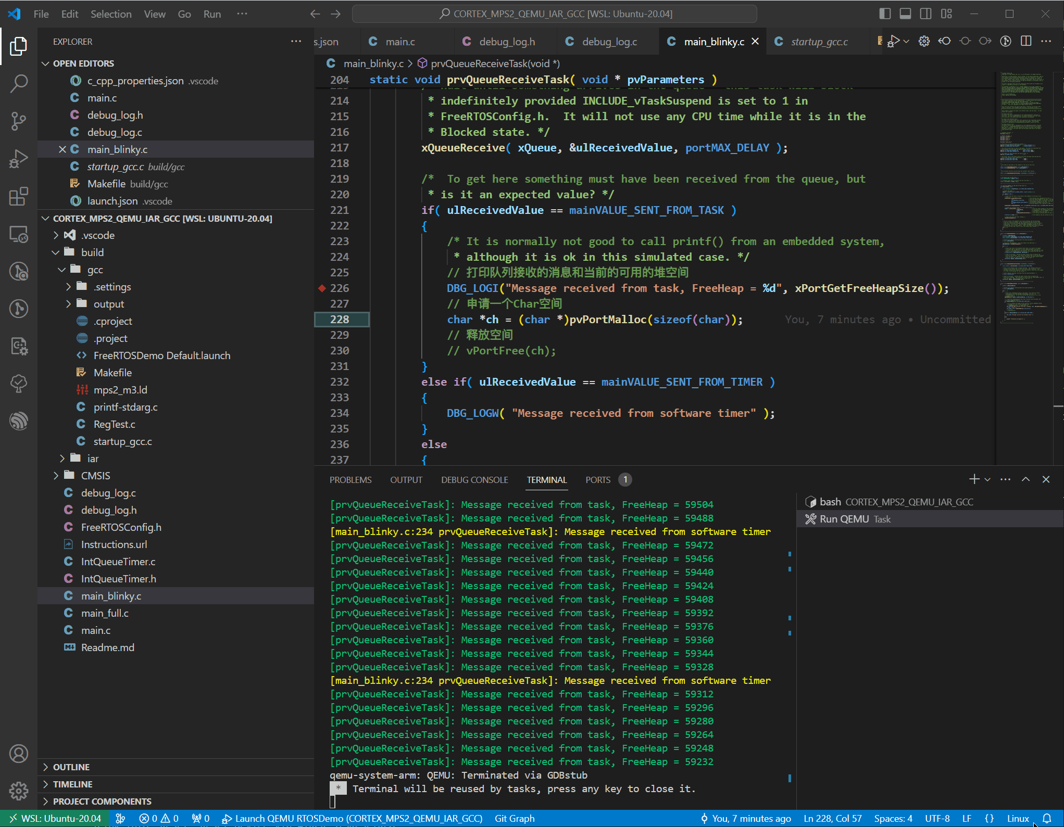Click Launch QEMU RTOSDemo in status bar
The image size is (1064, 827).
click(353, 818)
